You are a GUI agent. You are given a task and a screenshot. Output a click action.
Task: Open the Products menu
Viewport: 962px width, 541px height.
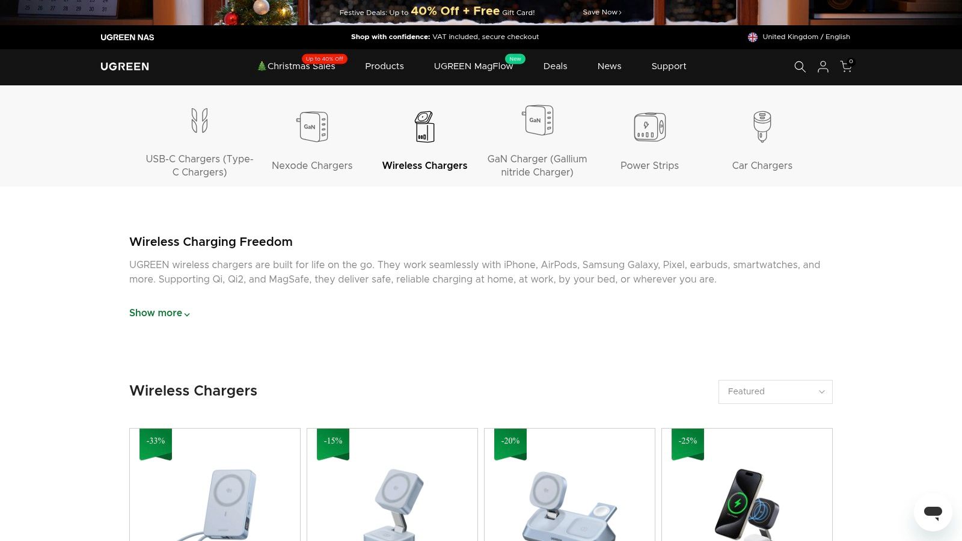(x=384, y=66)
